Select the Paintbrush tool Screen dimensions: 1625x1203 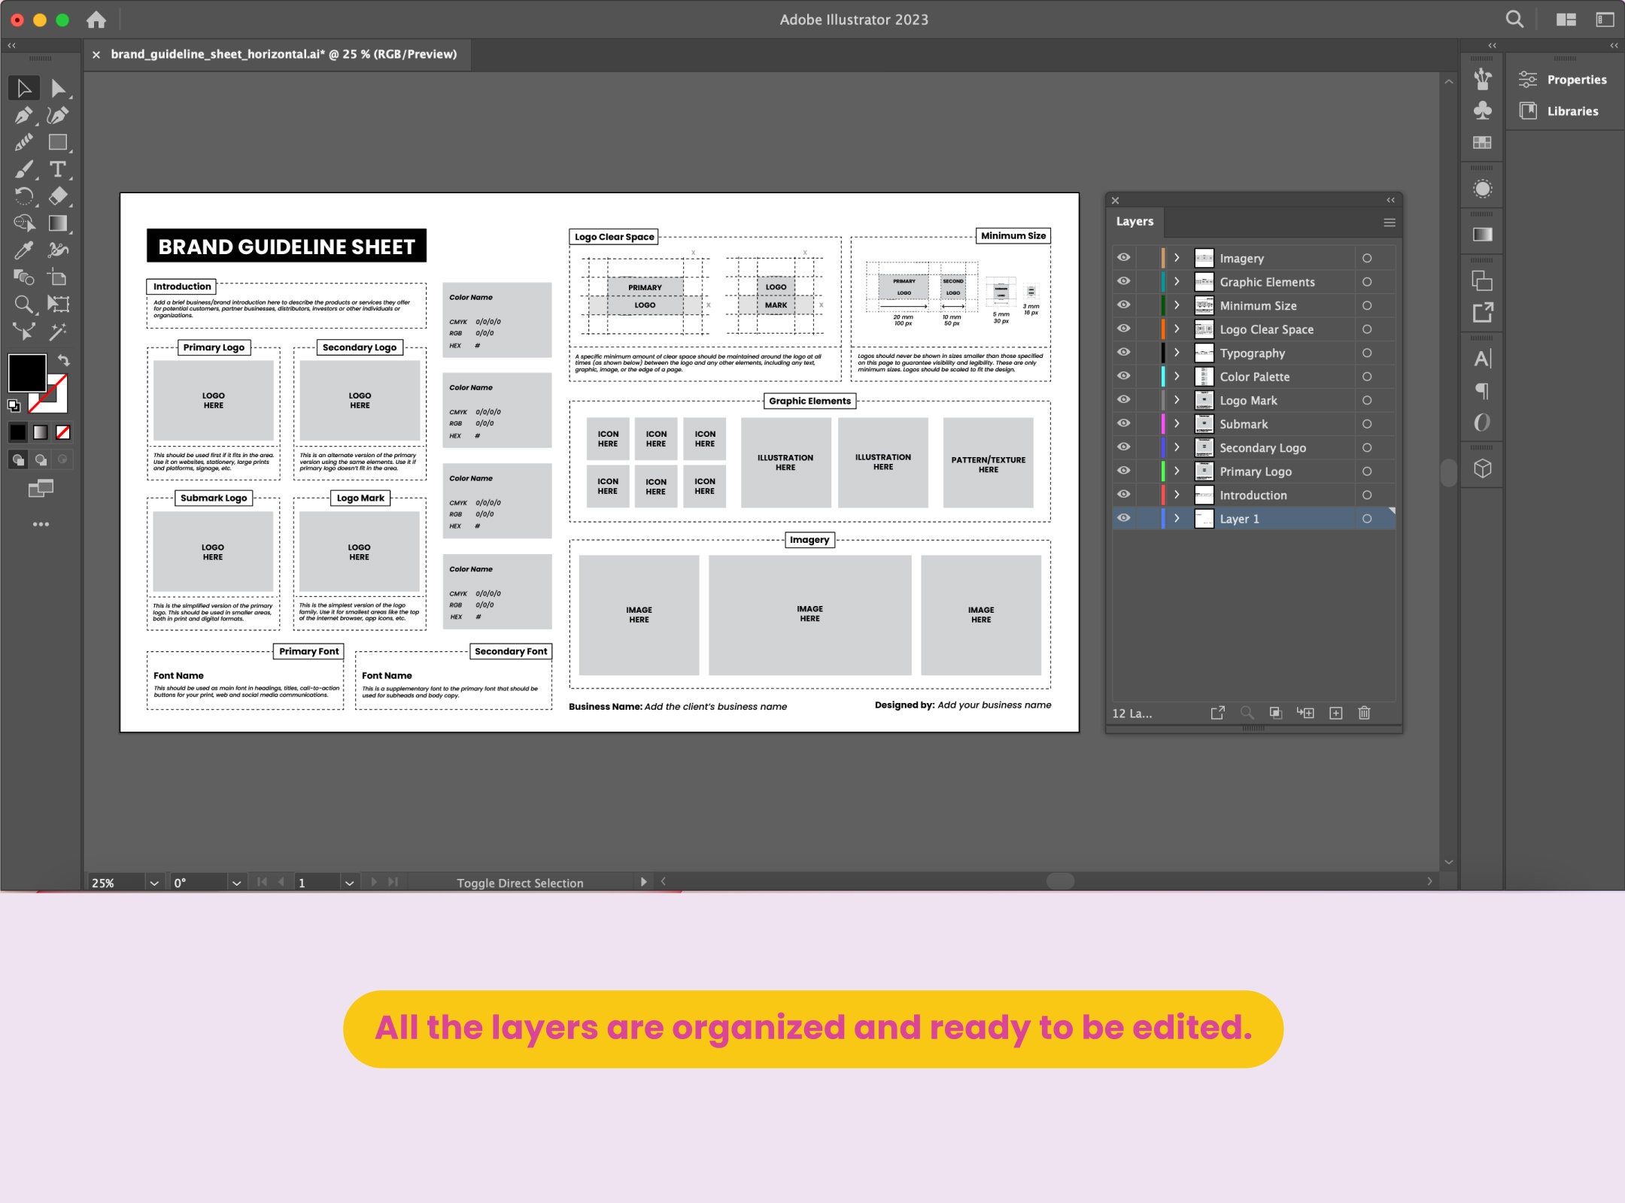point(24,169)
